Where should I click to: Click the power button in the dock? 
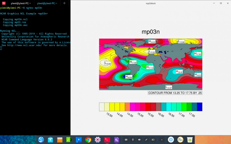[x=171, y=140]
